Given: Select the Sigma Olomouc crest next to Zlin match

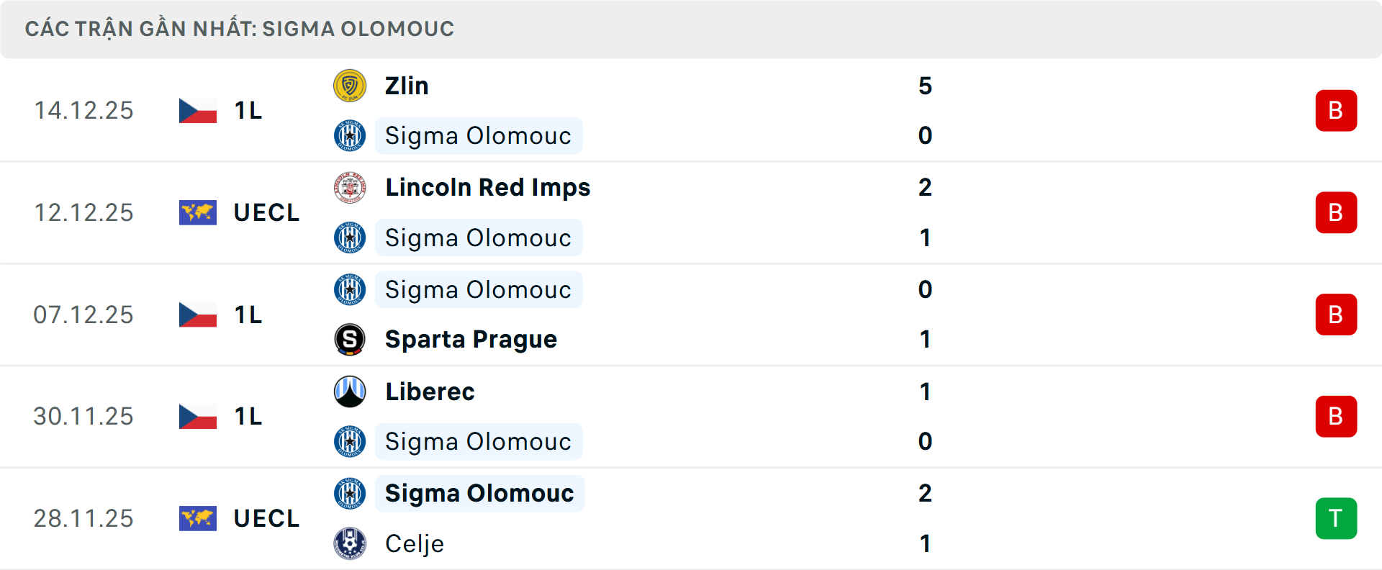Looking at the screenshot, I should tap(350, 135).
